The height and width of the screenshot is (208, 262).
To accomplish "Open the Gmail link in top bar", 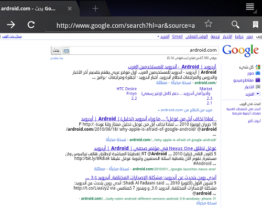I will pos(177,37).
